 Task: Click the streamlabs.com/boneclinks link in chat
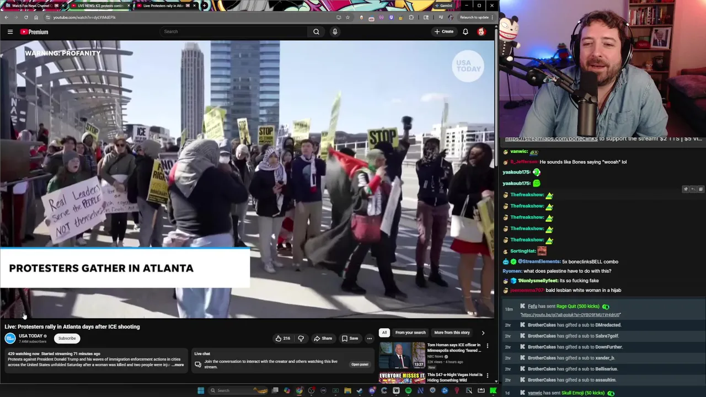tap(551, 139)
